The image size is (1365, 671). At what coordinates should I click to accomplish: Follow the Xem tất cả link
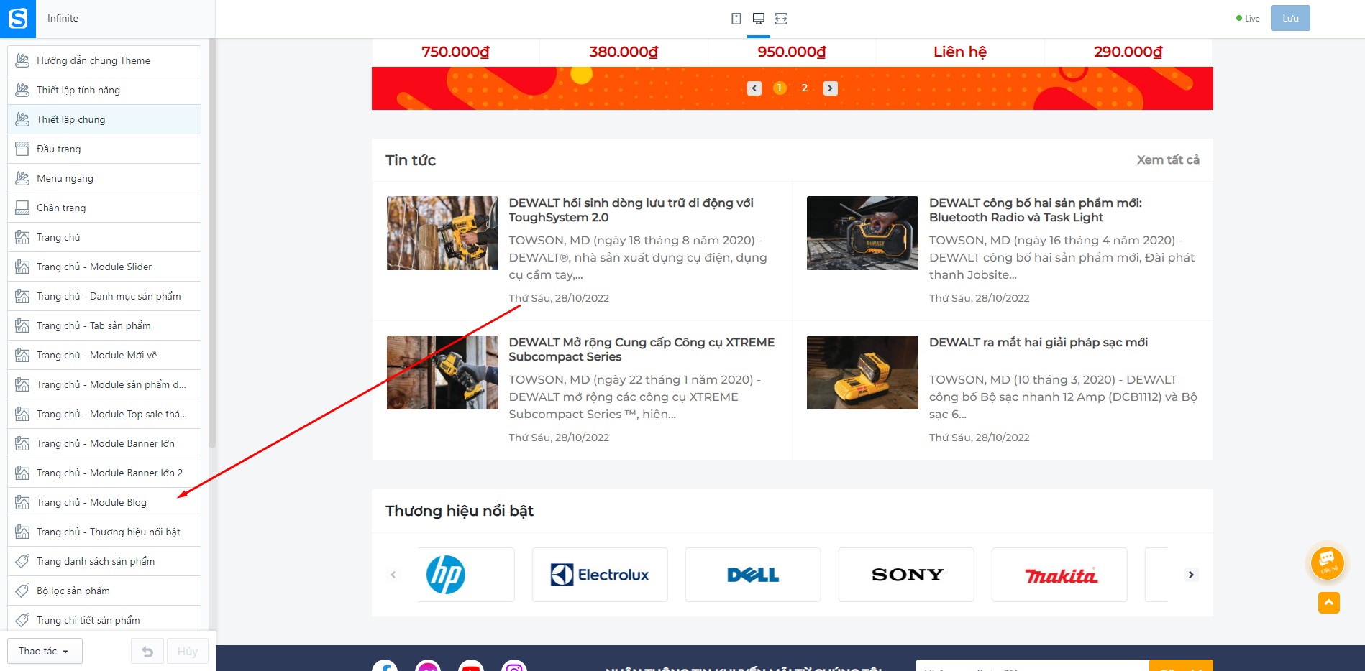pyautogui.click(x=1168, y=159)
